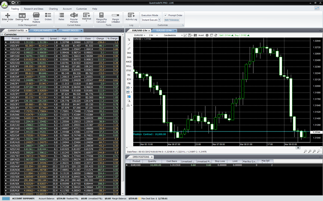Close the Open Positions tab

[152, 157]
